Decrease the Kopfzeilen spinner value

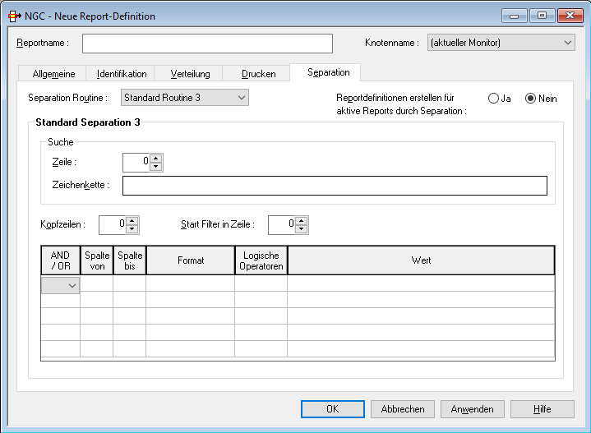(x=132, y=228)
